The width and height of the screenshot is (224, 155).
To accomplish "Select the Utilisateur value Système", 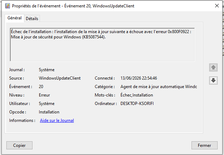I will pos(47,104).
